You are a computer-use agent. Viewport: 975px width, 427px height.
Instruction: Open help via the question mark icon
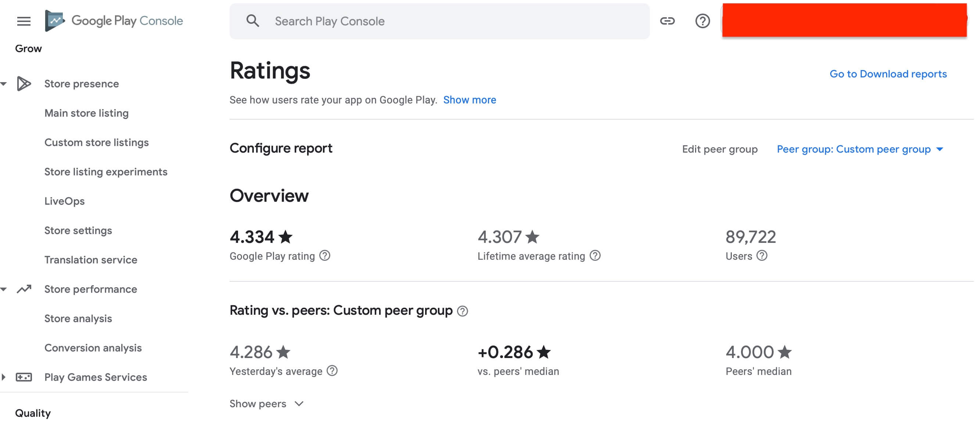(x=702, y=21)
